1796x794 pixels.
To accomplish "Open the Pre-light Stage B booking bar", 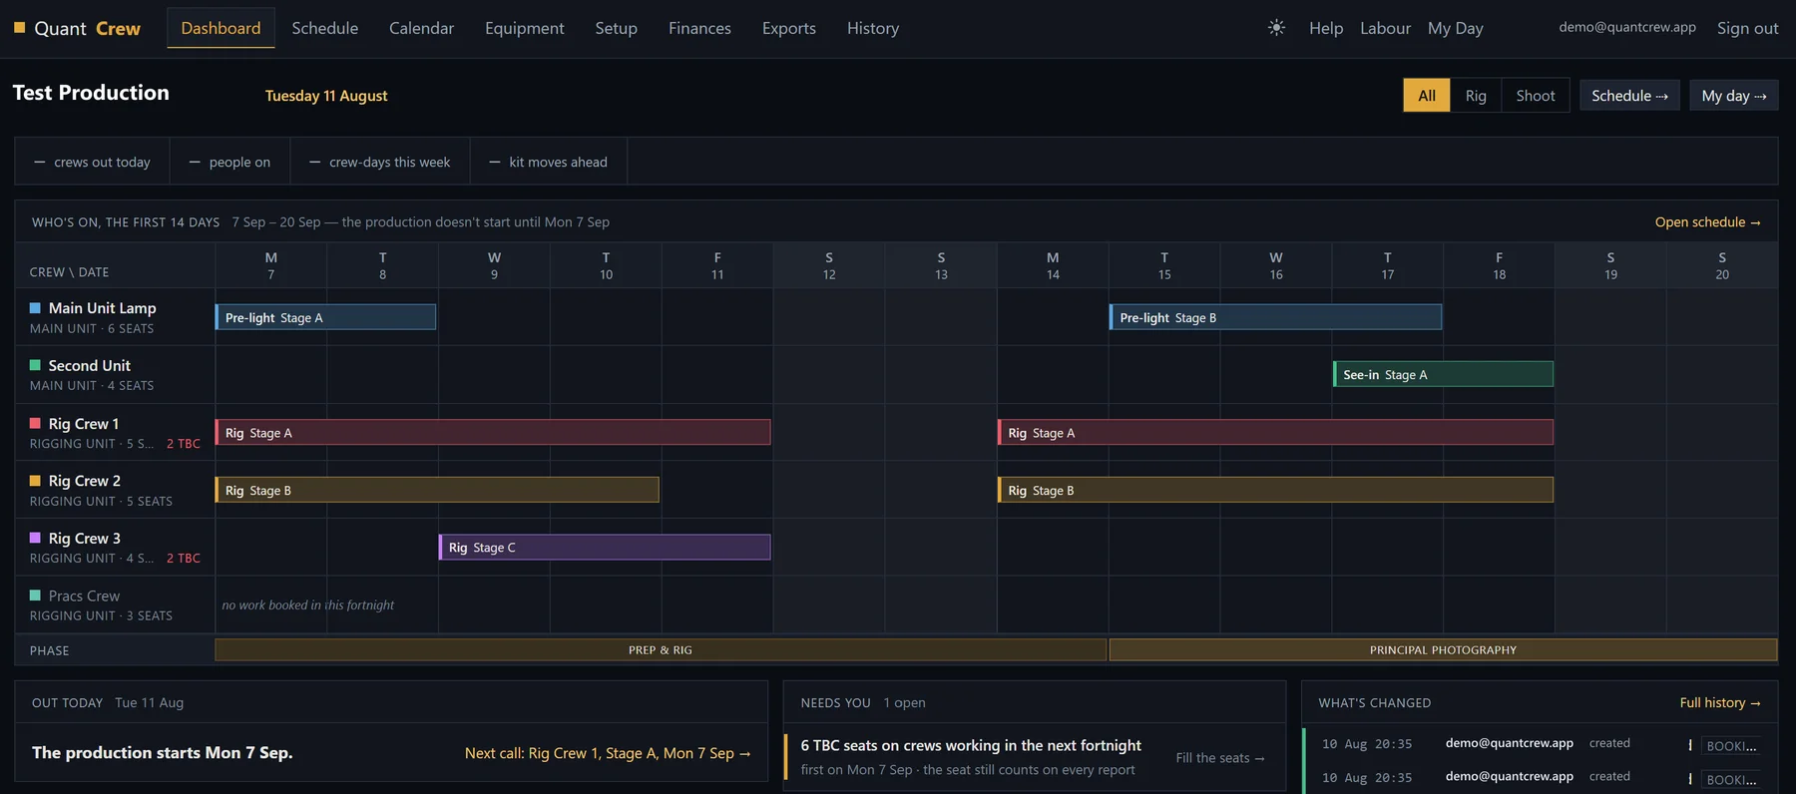I will click(1276, 317).
